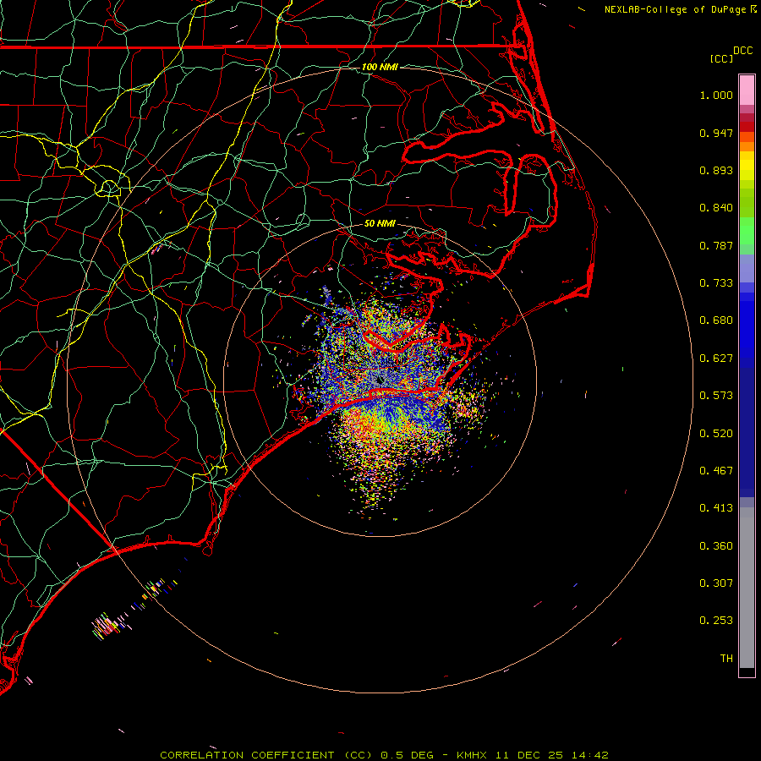Select the 0.253 scale value
Image resolution: width=761 pixels, height=761 pixels.
716,621
